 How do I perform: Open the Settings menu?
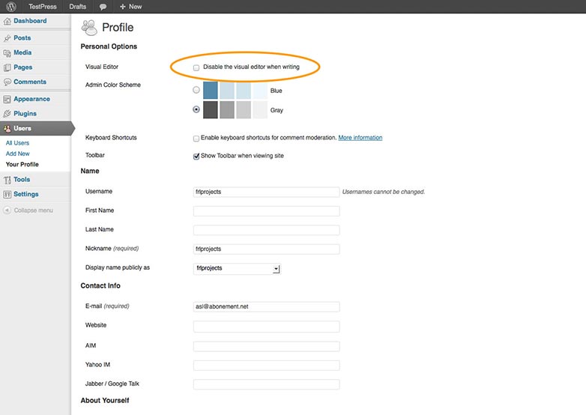pyautogui.click(x=25, y=194)
